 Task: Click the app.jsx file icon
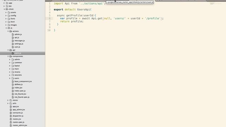click(11, 107)
